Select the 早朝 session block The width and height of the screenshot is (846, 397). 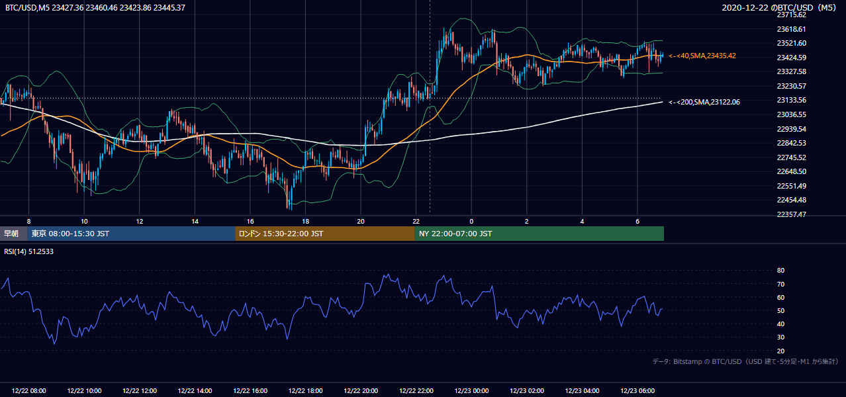13,234
